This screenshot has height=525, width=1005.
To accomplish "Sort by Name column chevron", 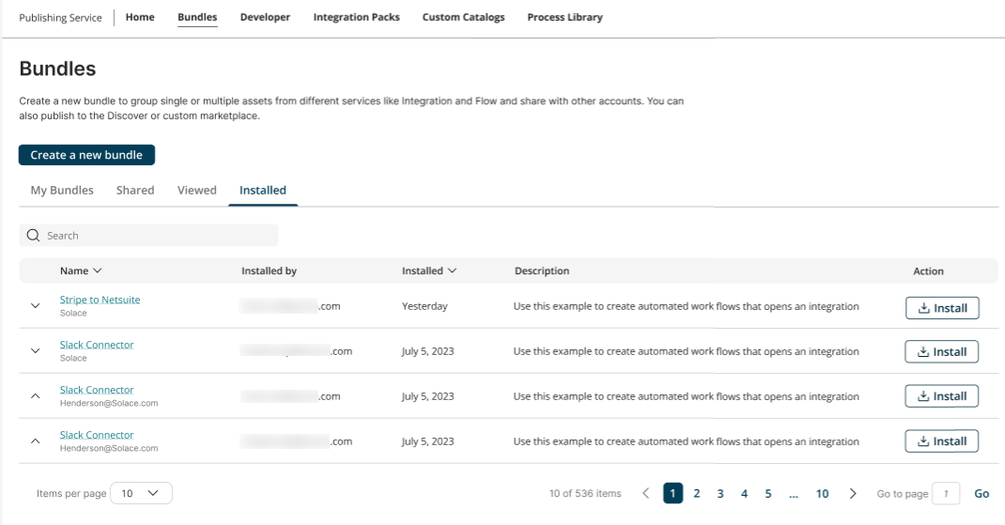I will pyautogui.click(x=97, y=271).
